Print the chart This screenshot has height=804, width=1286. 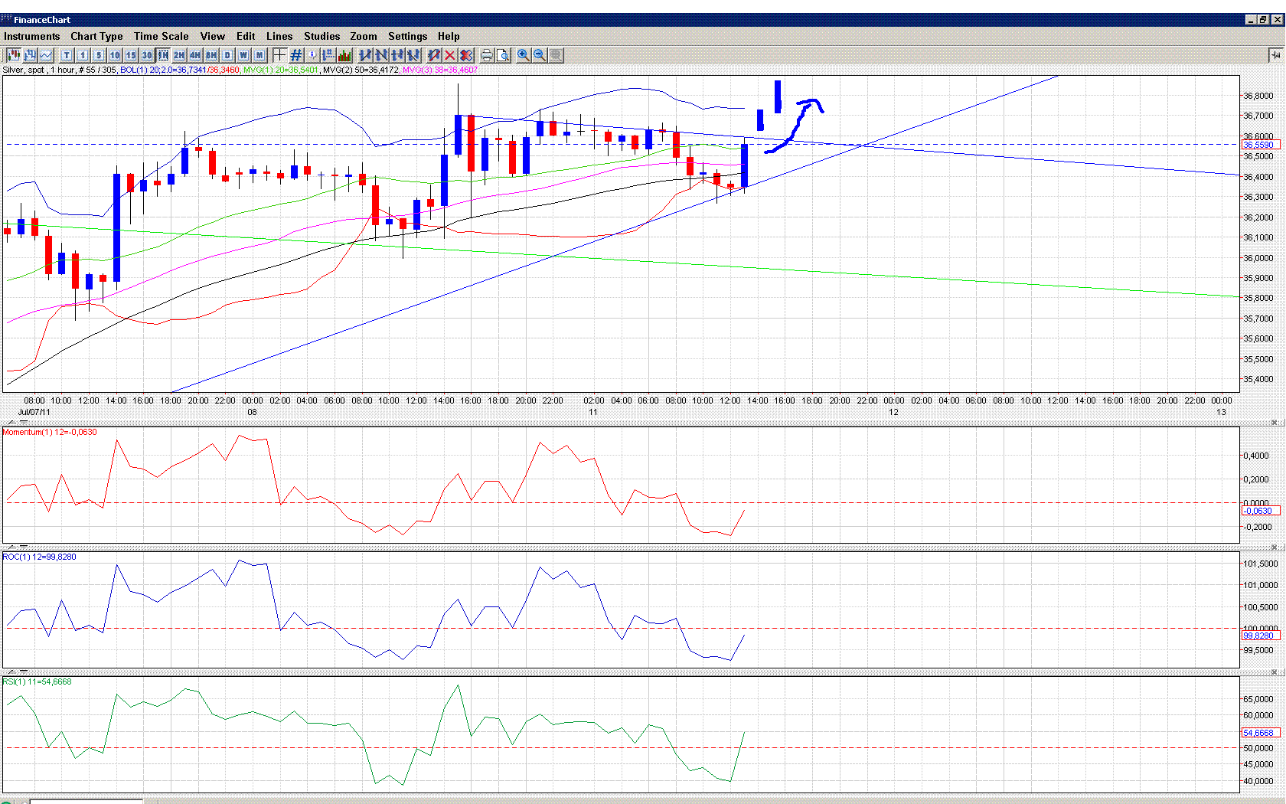point(487,55)
